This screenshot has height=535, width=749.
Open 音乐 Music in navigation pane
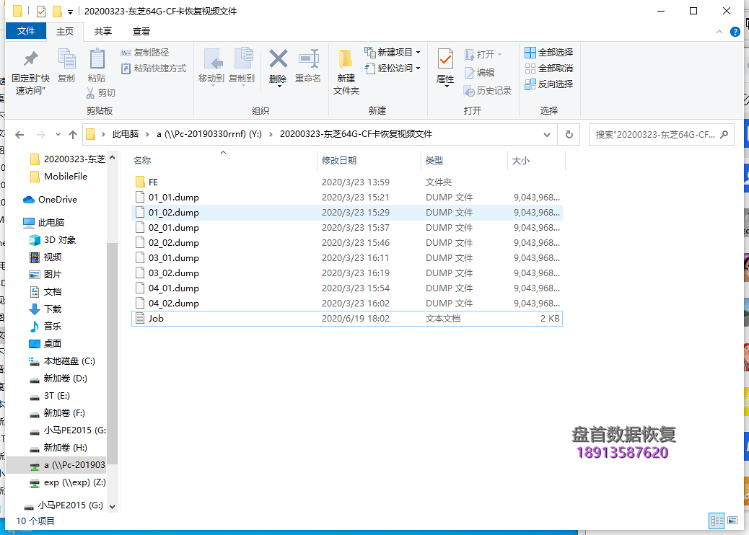(45, 327)
